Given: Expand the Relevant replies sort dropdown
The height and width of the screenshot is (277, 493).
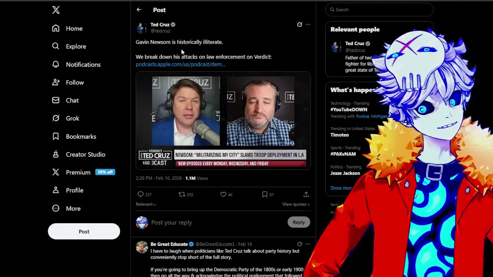Looking at the screenshot, I should click(x=146, y=204).
